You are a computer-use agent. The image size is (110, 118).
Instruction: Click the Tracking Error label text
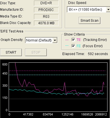[x=95, y=40]
